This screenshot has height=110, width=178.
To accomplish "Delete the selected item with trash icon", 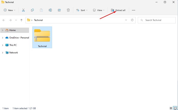I will coord(68,10).
